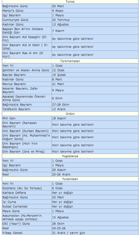The width and height of the screenshot is (139, 235).
Task: Select the 27-28 Ekim date cell
Action: coord(95,104)
